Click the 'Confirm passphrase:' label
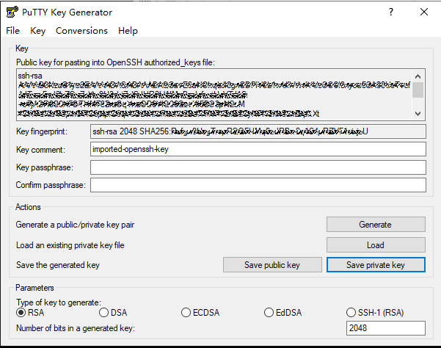The width and height of the screenshot is (441, 348). 51,185
